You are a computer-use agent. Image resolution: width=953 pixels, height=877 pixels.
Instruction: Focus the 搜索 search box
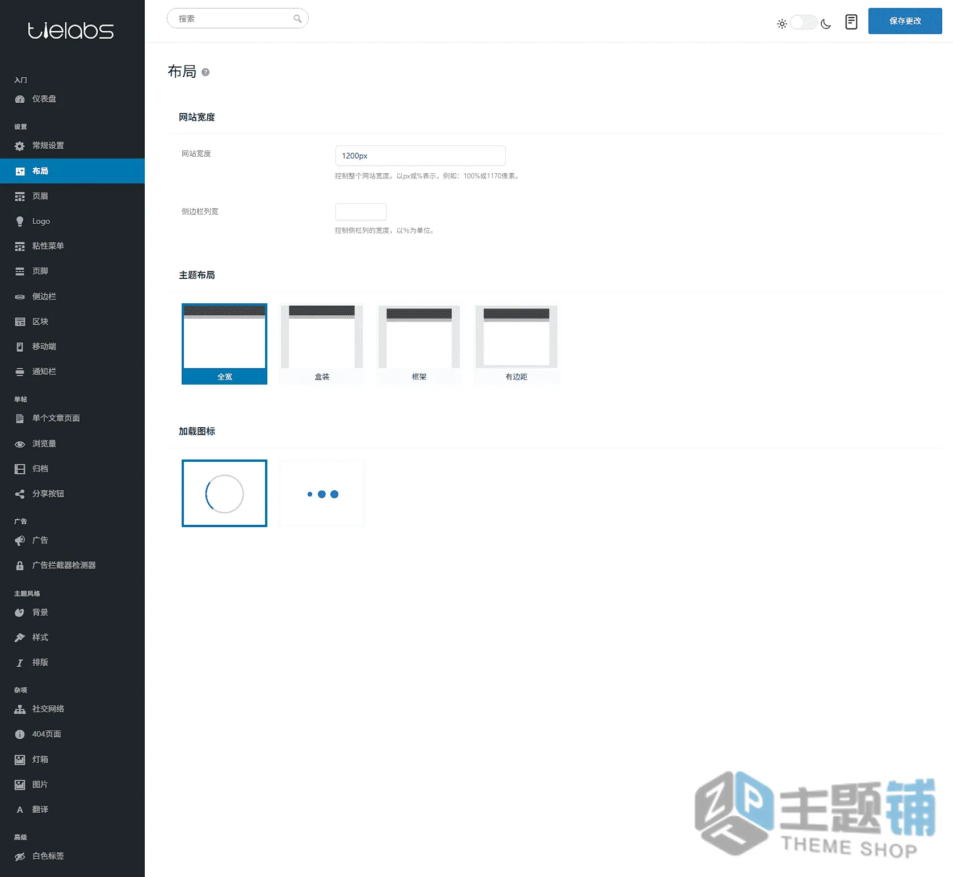point(237,18)
